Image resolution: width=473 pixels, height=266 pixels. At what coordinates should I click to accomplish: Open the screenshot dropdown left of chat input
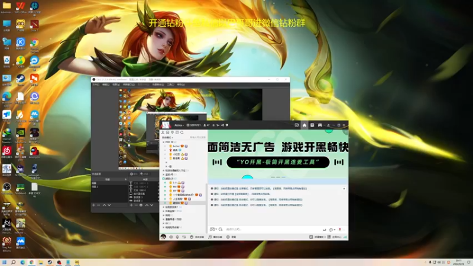pos(213,229)
